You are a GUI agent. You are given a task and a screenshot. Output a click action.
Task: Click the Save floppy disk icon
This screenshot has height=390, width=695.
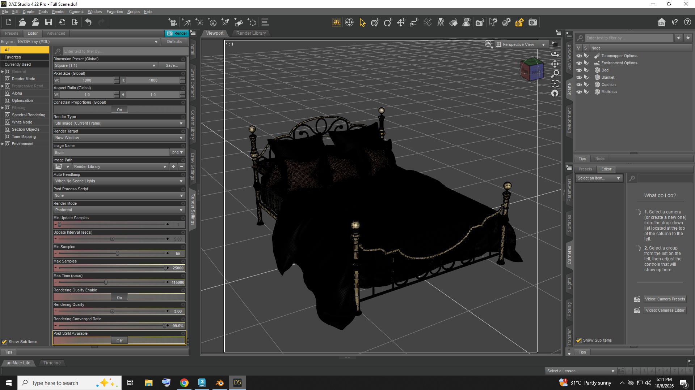tap(48, 22)
